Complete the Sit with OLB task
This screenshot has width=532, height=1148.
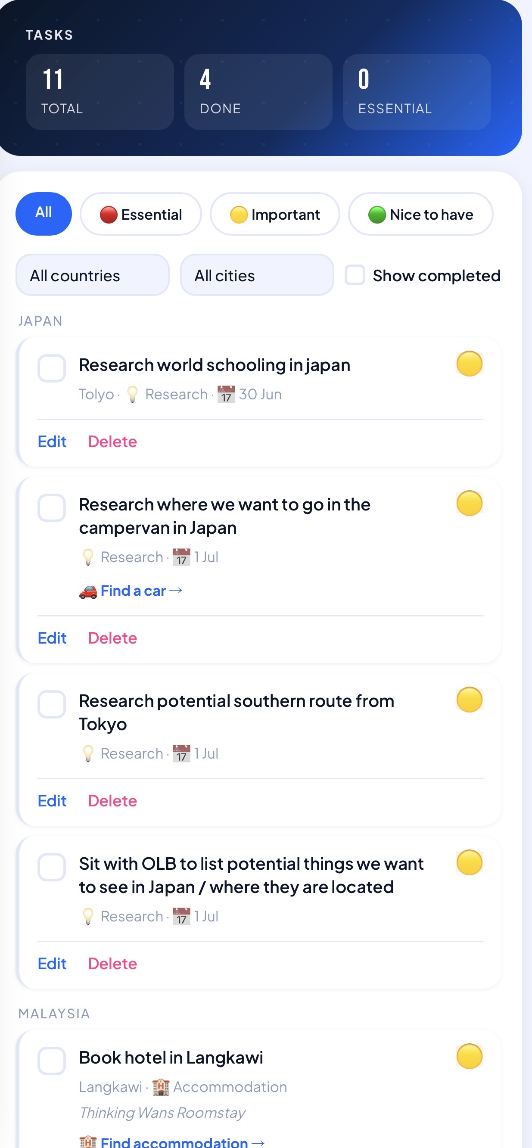click(x=52, y=867)
